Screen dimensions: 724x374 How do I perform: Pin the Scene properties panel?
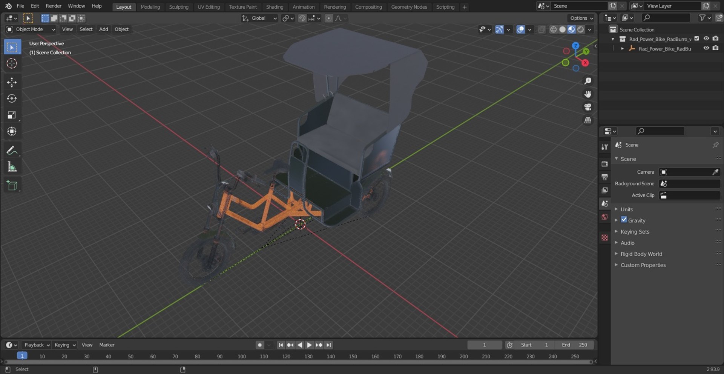click(x=715, y=145)
